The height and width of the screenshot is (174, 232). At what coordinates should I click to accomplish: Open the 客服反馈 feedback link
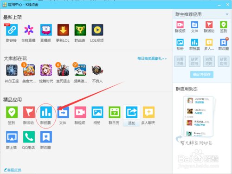[x=13, y=170]
